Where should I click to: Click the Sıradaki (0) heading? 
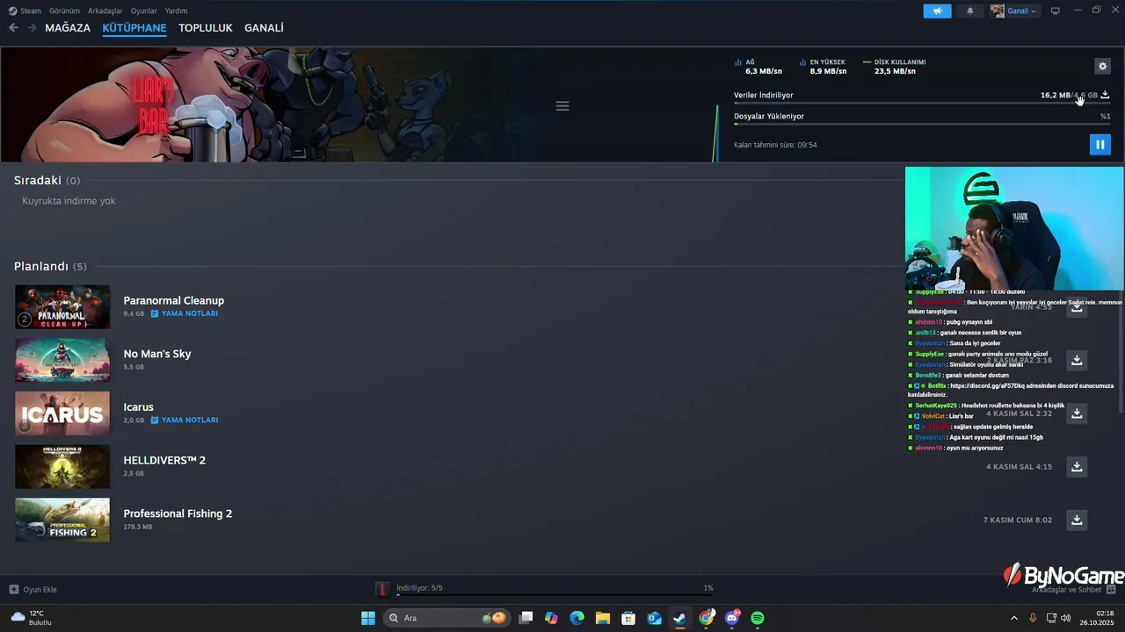47,180
